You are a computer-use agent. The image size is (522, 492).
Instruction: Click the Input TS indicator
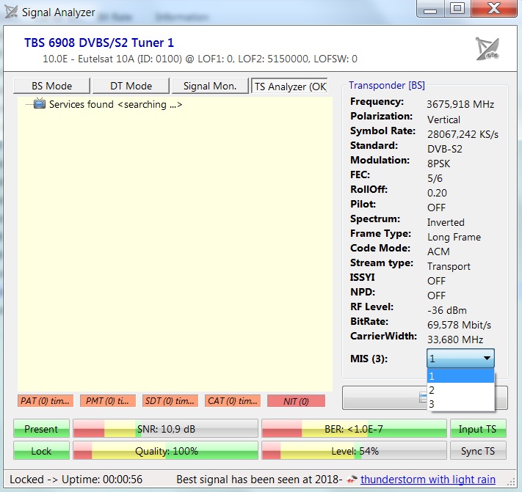click(478, 428)
